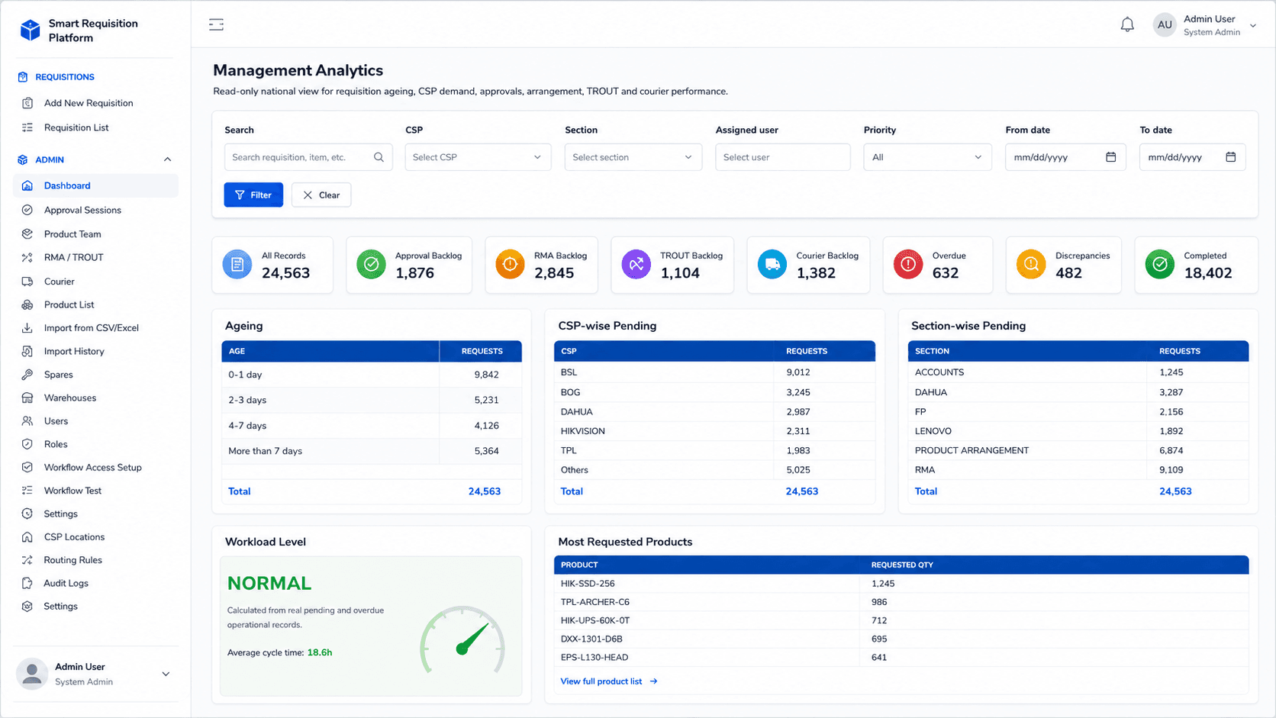Click the notification bell icon

click(x=1127, y=24)
